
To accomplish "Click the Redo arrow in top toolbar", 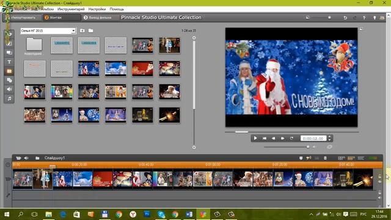I will [x=354, y=18].
